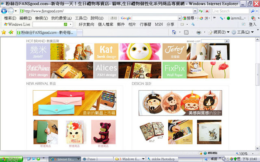Open the PetitPrince 7321 design banner
260x162 pixels.
click(60, 70)
